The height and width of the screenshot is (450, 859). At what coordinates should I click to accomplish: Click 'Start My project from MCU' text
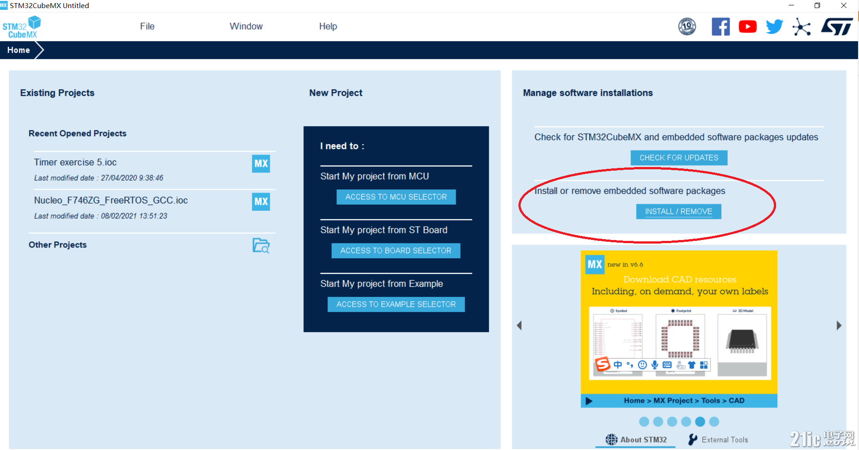click(x=375, y=176)
